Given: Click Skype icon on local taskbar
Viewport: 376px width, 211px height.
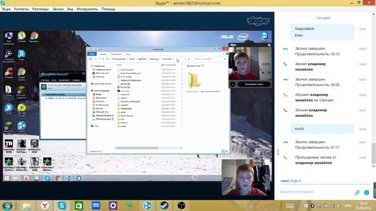Looking at the screenshot, I should coord(62,206).
